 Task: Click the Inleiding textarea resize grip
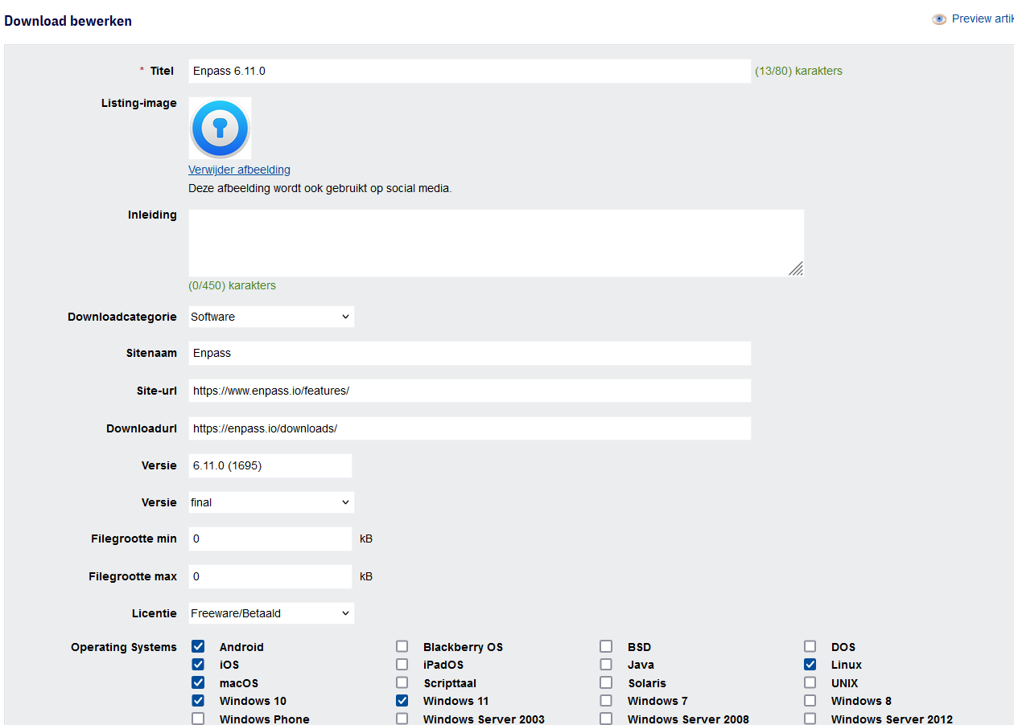(x=796, y=269)
